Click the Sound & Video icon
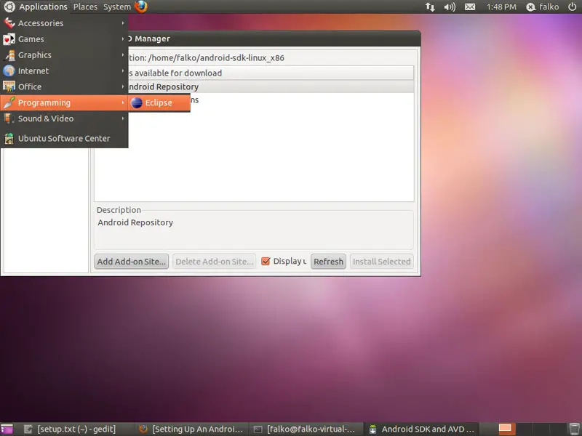 [9, 118]
